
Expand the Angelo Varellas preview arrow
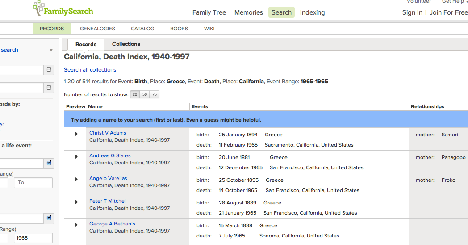click(x=76, y=179)
